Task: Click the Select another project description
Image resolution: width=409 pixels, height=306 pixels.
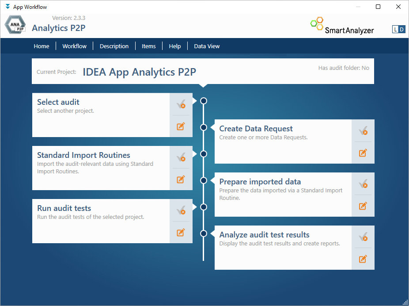Action: tap(65, 111)
